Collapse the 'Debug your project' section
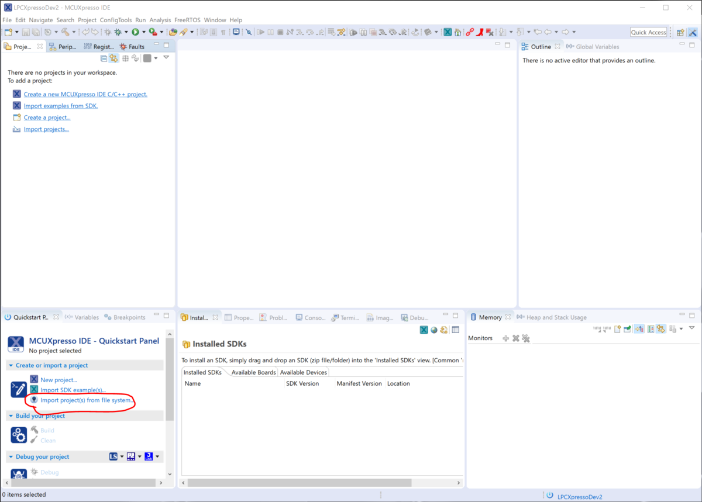702x502 pixels. 11,457
